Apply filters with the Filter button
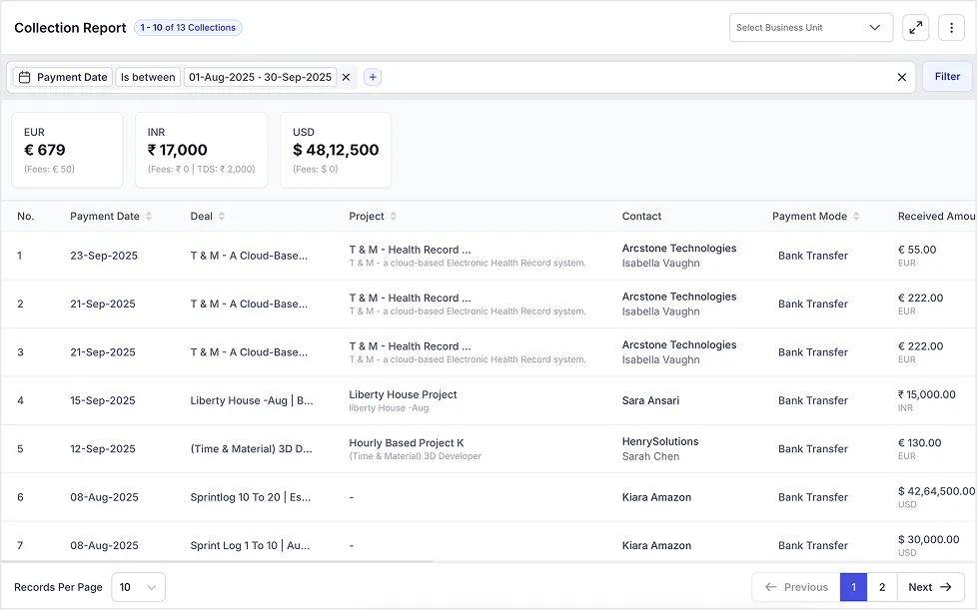The height and width of the screenshot is (610, 977). 946,76
